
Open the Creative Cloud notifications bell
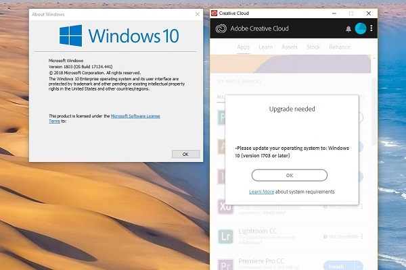tap(348, 28)
